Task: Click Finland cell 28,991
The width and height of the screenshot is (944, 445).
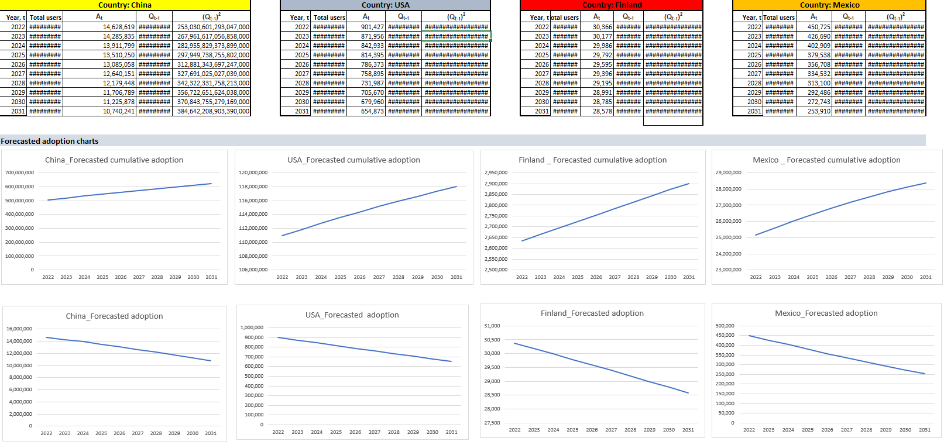Action: (x=596, y=92)
